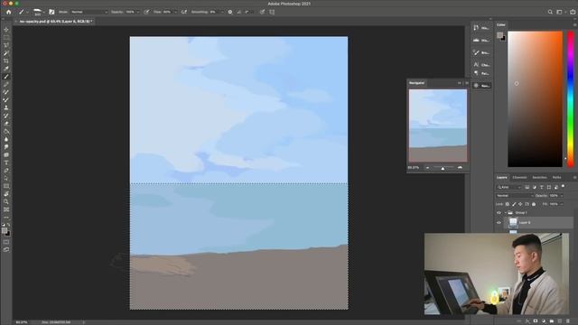The width and height of the screenshot is (578, 325).
Task: Select the Magic Wand tool
Action: point(6,53)
